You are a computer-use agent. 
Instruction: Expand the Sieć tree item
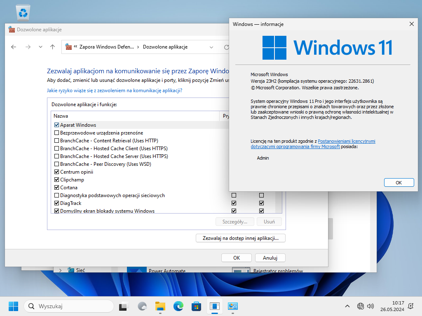(60, 270)
